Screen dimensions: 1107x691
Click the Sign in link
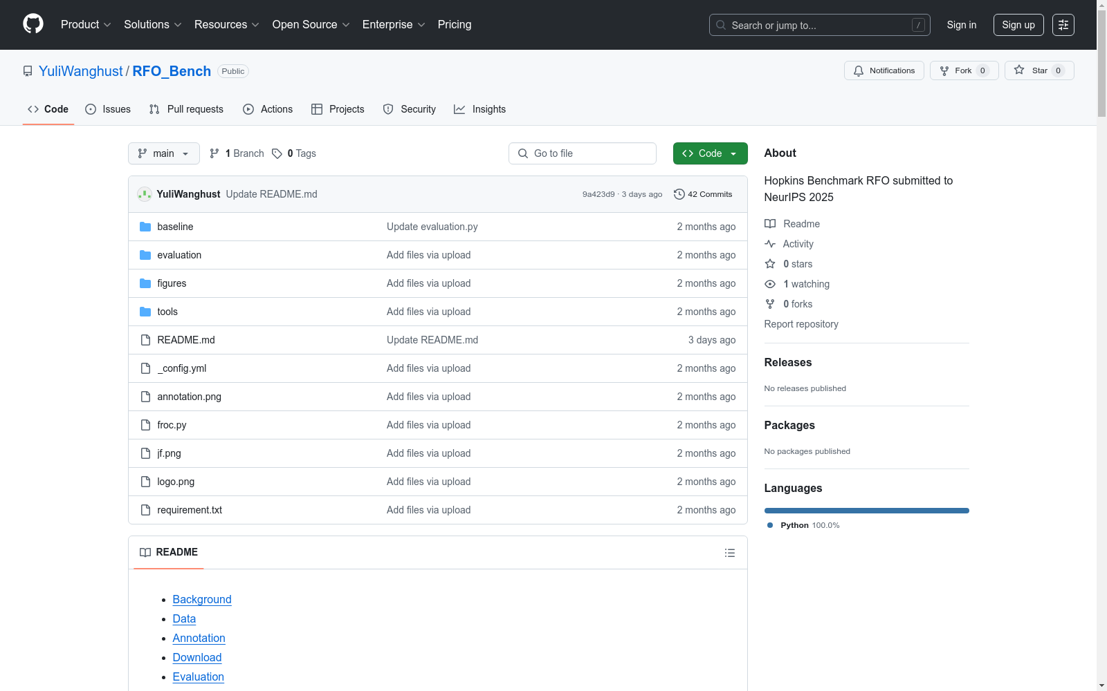click(962, 25)
